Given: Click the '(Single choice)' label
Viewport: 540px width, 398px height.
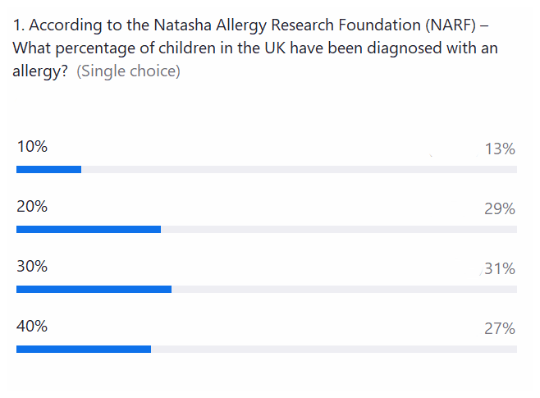Looking at the screenshot, I should pyautogui.click(x=128, y=71).
